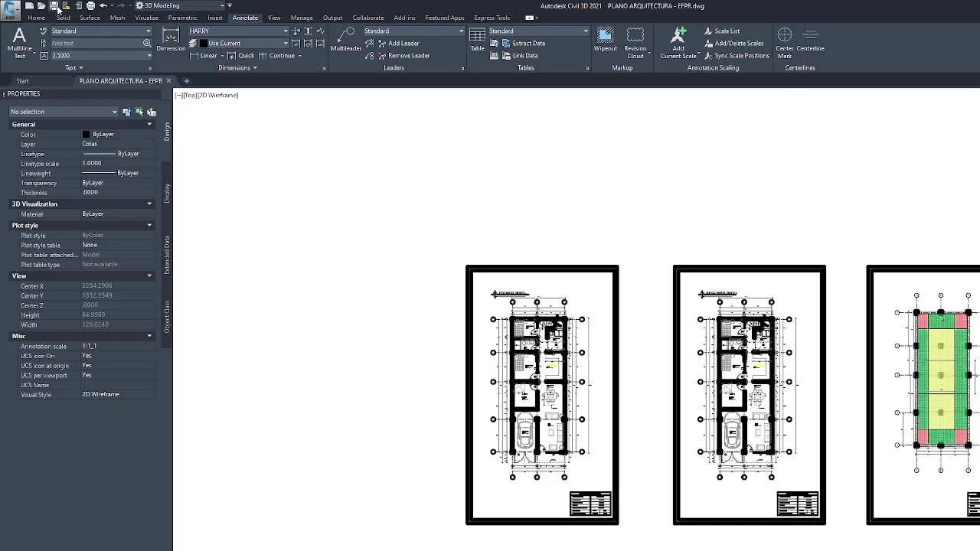Click the Scale List button
The height and width of the screenshot is (551, 980).
pyautogui.click(x=721, y=31)
